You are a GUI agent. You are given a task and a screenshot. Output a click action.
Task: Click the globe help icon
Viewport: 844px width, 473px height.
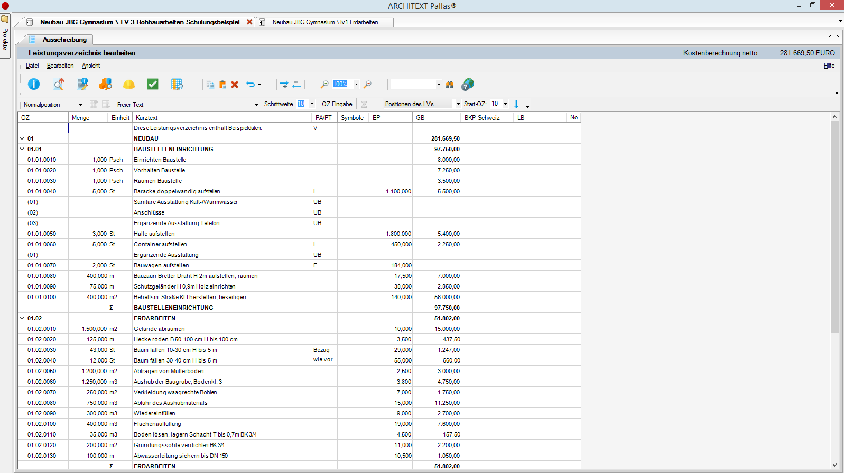[468, 84]
